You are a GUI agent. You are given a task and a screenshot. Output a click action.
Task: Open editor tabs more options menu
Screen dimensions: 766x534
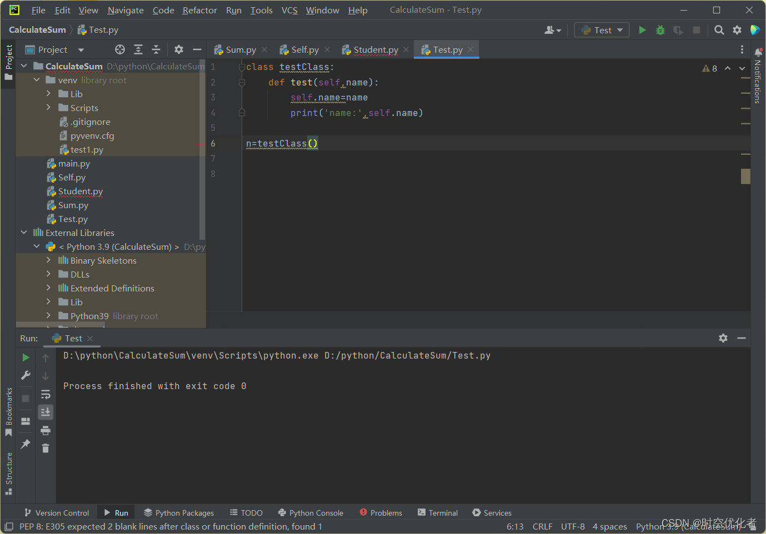742,49
